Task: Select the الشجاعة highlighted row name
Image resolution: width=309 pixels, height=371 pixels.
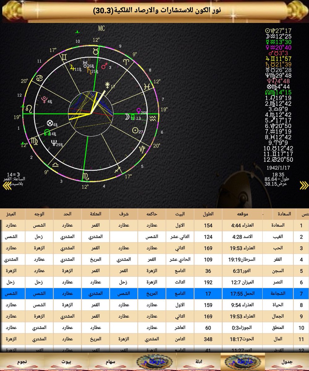Action: 278,294
